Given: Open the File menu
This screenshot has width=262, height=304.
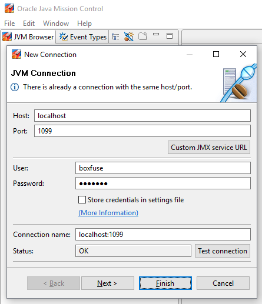Looking at the screenshot, I should coord(9,24).
